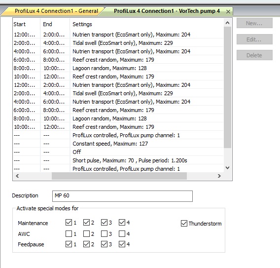The height and width of the screenshot is (268, 280).
Task: Select the first Lagoon random, Maximum: 128 row
Action: click(118, 68)
